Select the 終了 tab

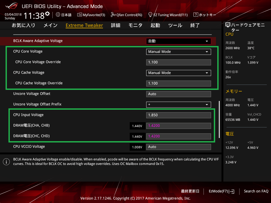coord(195,25)
